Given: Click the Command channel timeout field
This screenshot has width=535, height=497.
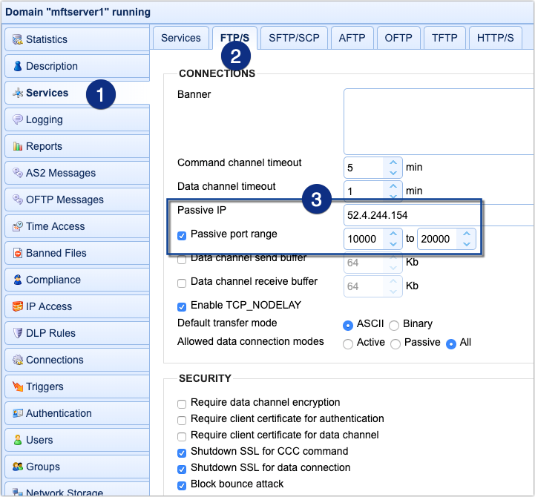Looking at the screenshot, I should click(364, 168).
